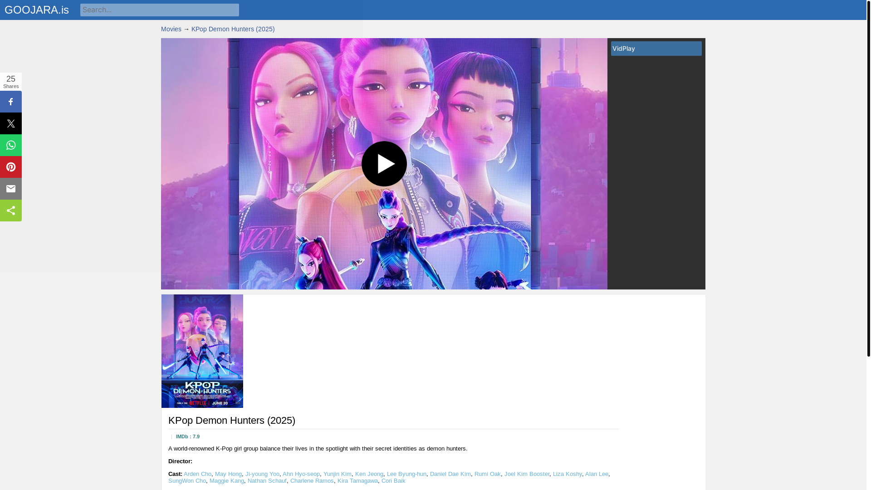Open cast member Kira Tamagawa
Image resolution: width=871 pixels, height=490 pixels.
(357, 481)
